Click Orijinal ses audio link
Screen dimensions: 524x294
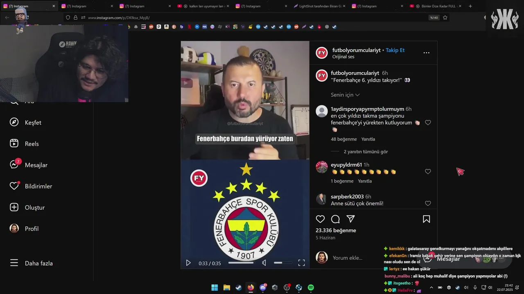(343, 57)
